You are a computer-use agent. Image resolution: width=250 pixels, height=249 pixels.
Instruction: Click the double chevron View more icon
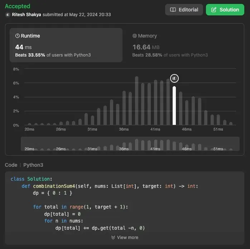(x=113, y=238)
